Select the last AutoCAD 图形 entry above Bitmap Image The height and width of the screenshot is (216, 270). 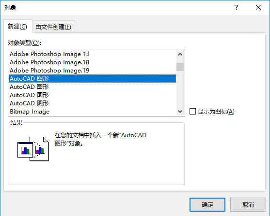(x=92, y=103)
